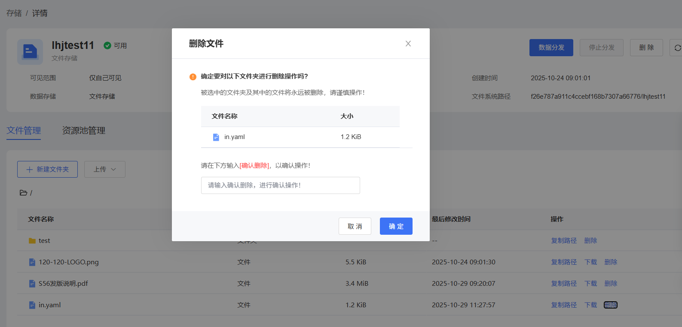This screenshot has height=327, width=682.
Task: Click the open folder root path icon
Action: 23,193
